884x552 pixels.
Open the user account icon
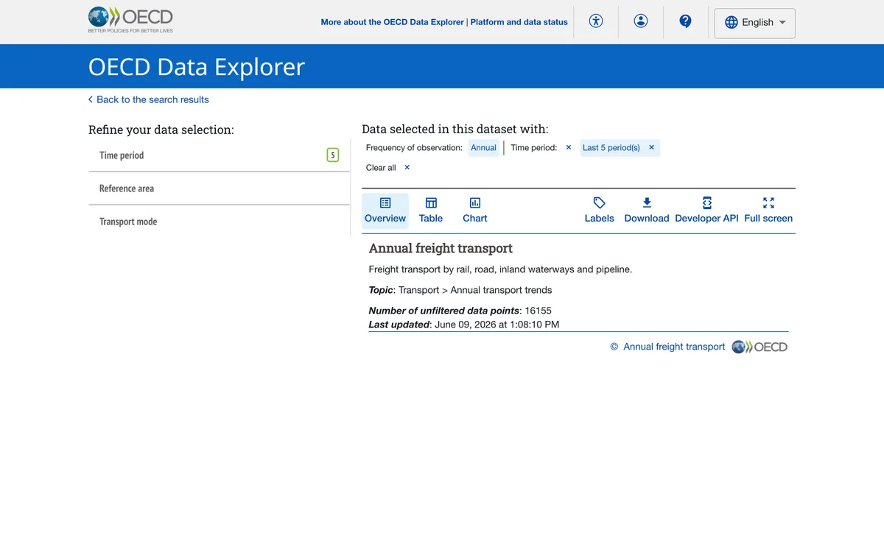[641, 21]
